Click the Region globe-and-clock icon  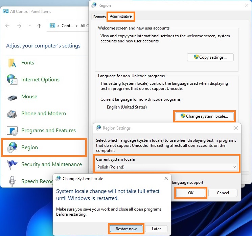click(x=12, y=147)
